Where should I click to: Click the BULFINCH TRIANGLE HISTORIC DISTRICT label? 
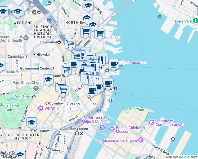coord(43,32)
